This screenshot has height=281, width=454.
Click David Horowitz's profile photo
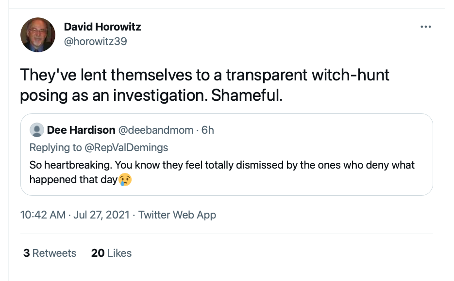click(x=38, y=36)
